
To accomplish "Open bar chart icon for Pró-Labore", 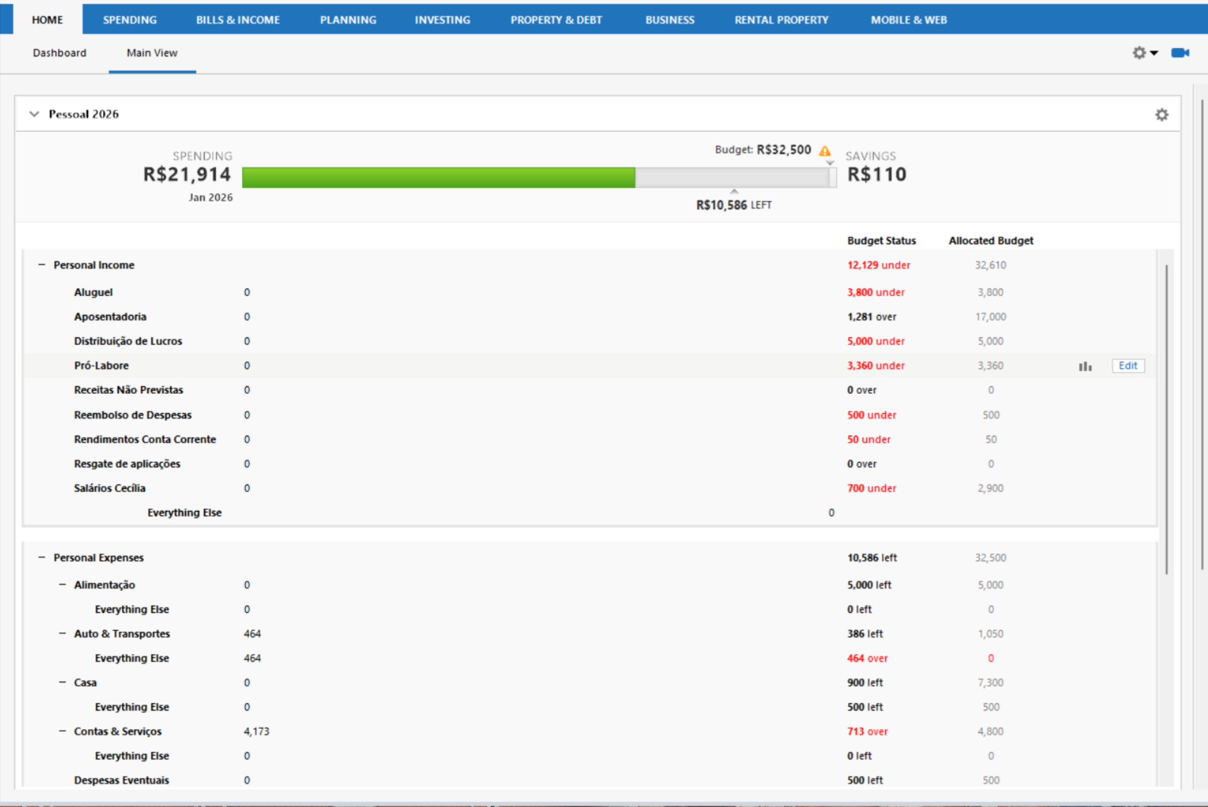I will tap(1085, 366).
